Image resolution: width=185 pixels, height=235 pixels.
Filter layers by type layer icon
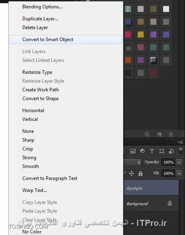pos(152,151)
